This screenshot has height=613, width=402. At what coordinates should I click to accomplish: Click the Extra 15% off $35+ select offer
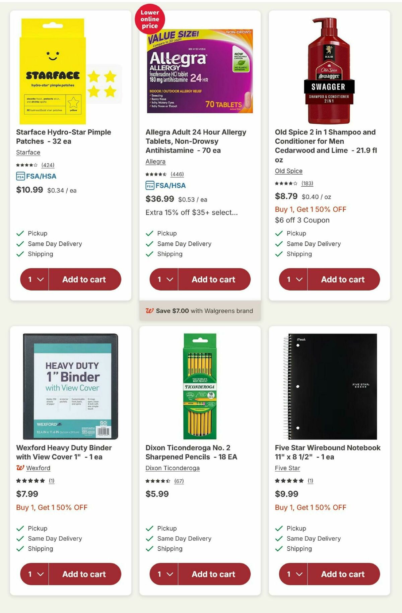pos(192,212)
